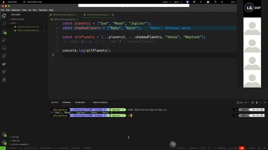This screenshot has width=268, height=150.
Task: Expand the OUTLINE section
Action: pyautogui.click(x=15, y=137)
